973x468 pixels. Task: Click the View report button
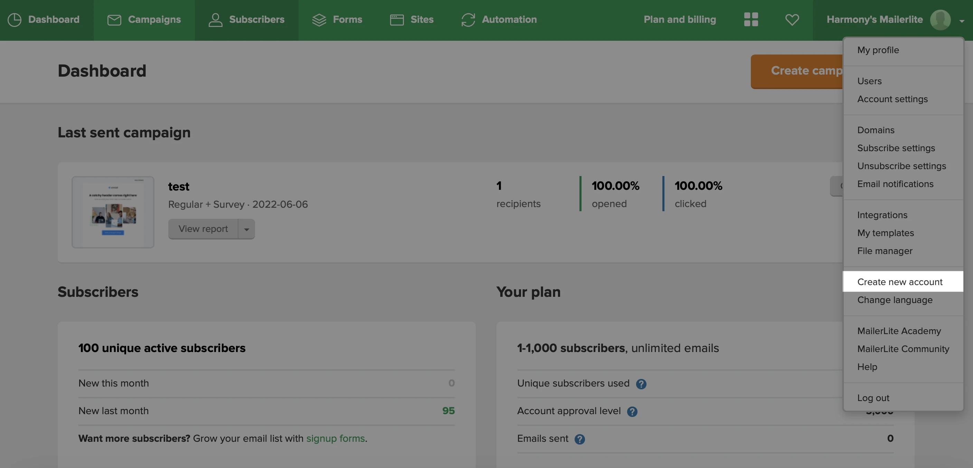click(x=203, y=229)
